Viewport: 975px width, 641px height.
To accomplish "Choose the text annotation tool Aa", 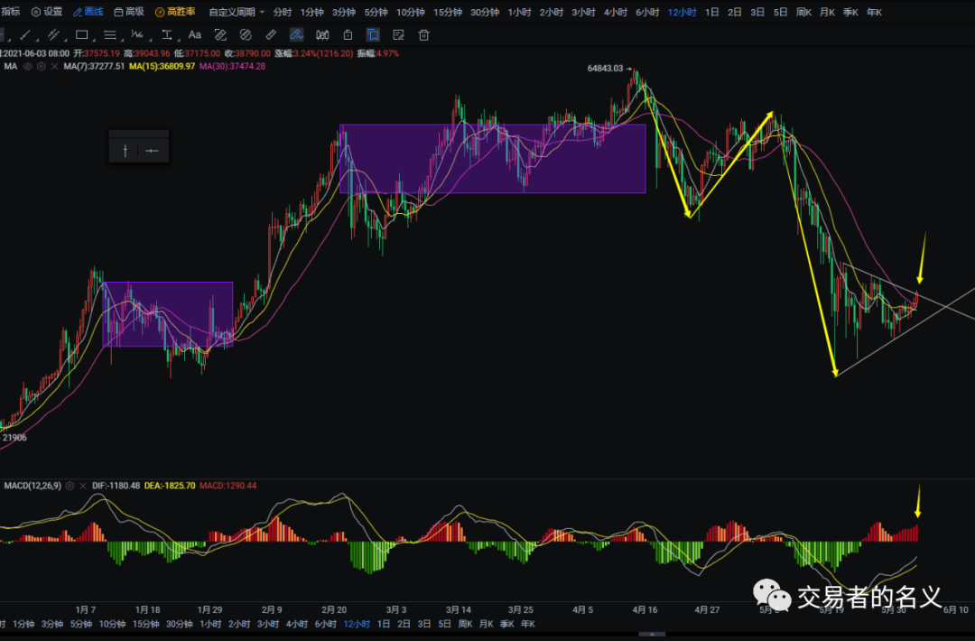I will (194, 35).
